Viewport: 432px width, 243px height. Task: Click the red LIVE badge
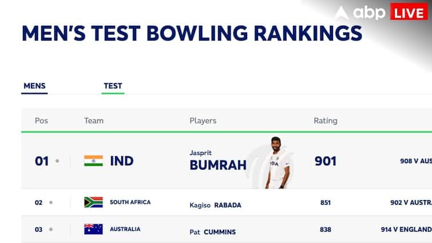pos(409,12)
